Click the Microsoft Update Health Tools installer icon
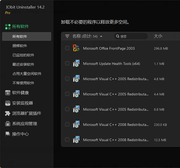 pyautogui.click(x=76, y=63)
